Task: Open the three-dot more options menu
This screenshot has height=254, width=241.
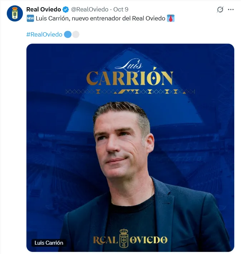Action: [x=231, y=10]
